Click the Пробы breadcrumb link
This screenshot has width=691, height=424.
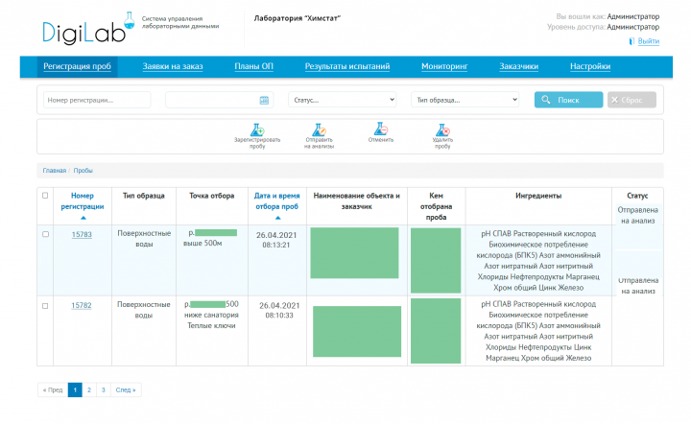point(83,171)
